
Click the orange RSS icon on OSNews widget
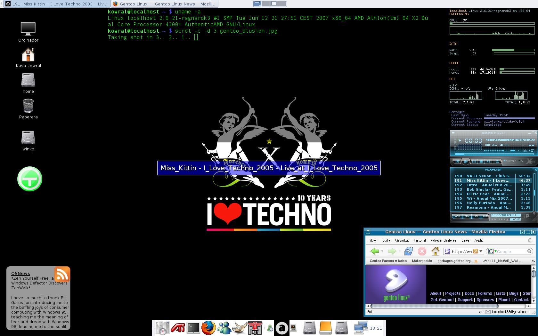coord(62,274)
